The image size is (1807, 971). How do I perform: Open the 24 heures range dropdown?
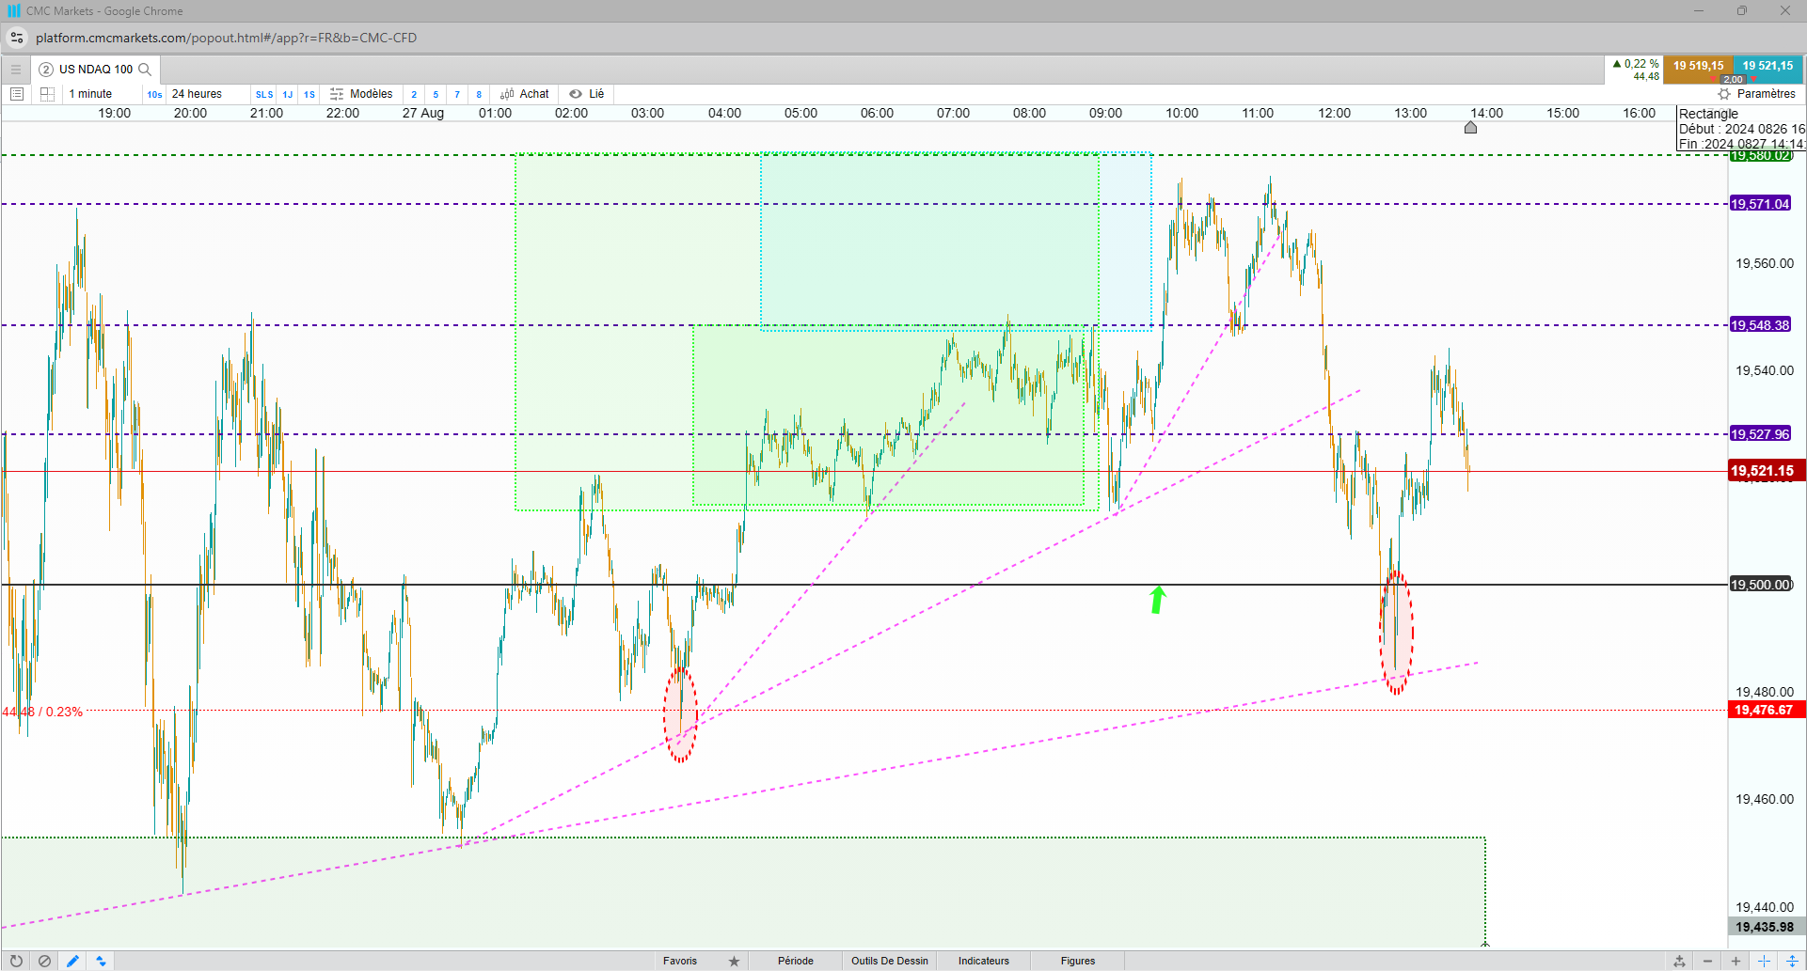click(x=197, y=94)
